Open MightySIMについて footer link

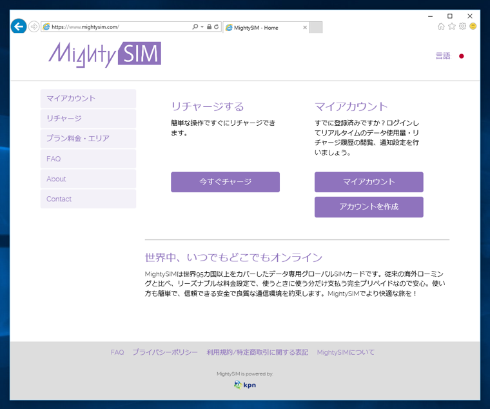[x=346, y=352]
